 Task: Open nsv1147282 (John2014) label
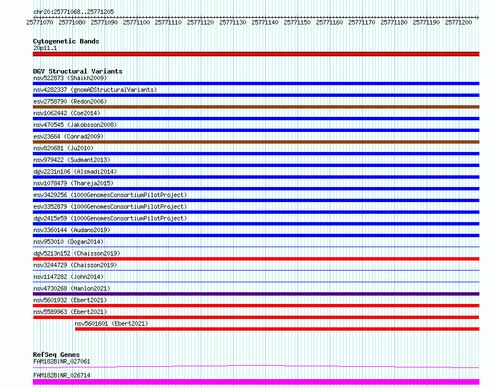pos(68,277)
